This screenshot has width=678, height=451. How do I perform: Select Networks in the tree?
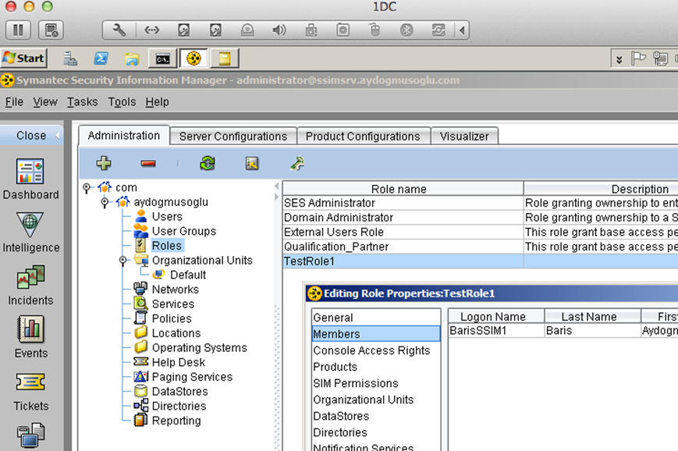tap(175, 289)
